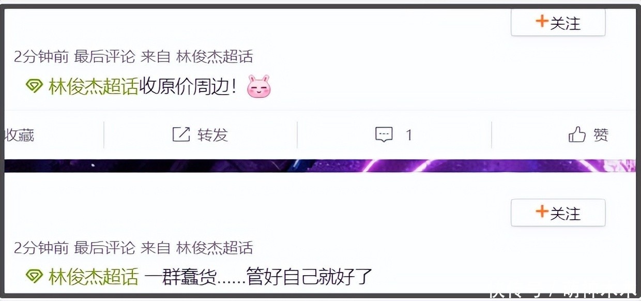Image resolution: width=641 pixels, height=301 pixels.
Task: Click the 赞 text label
Action: tap(601, 135)
